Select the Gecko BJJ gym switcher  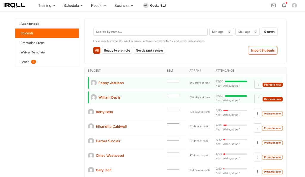155,5
